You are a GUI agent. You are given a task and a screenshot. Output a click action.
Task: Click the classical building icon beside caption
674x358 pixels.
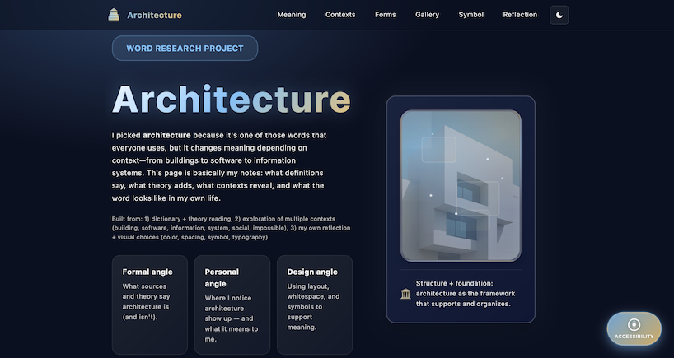(x=405, y=294)
